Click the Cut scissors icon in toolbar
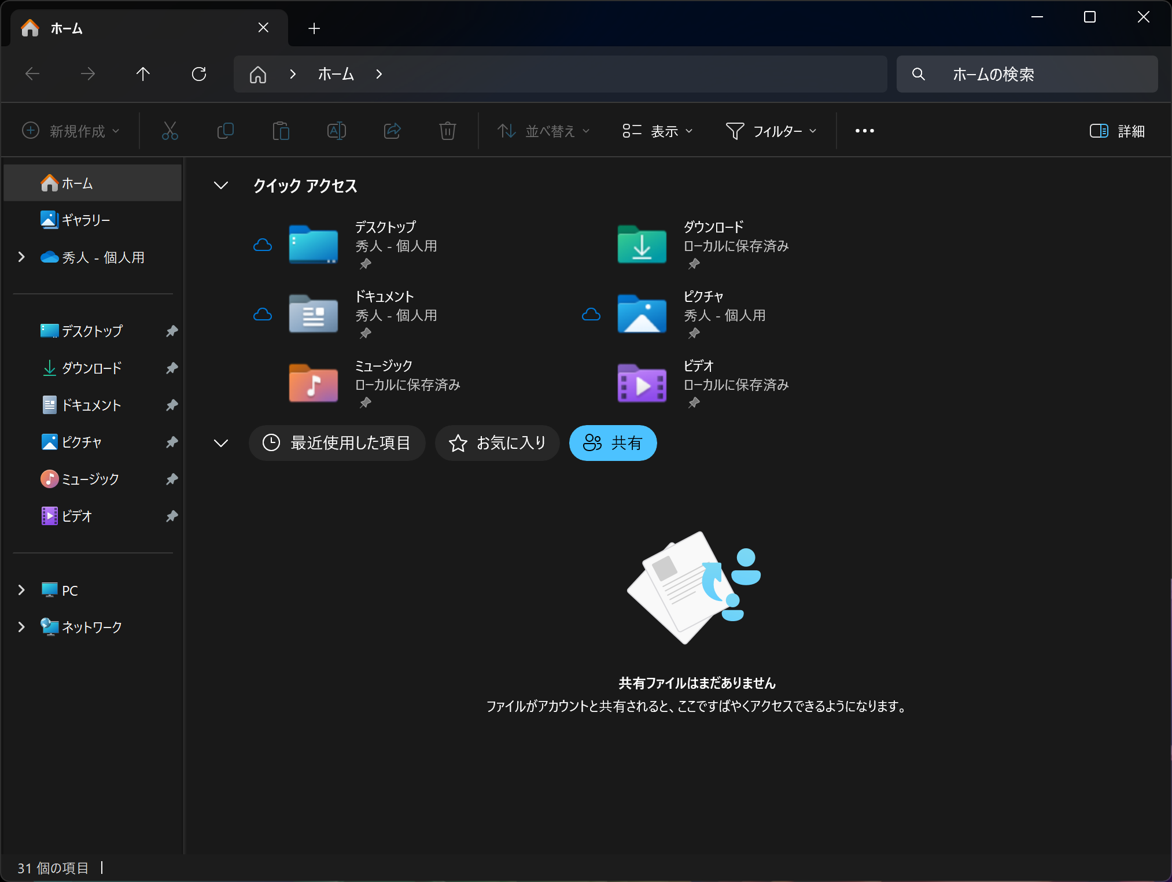 (x=169, y=131)
